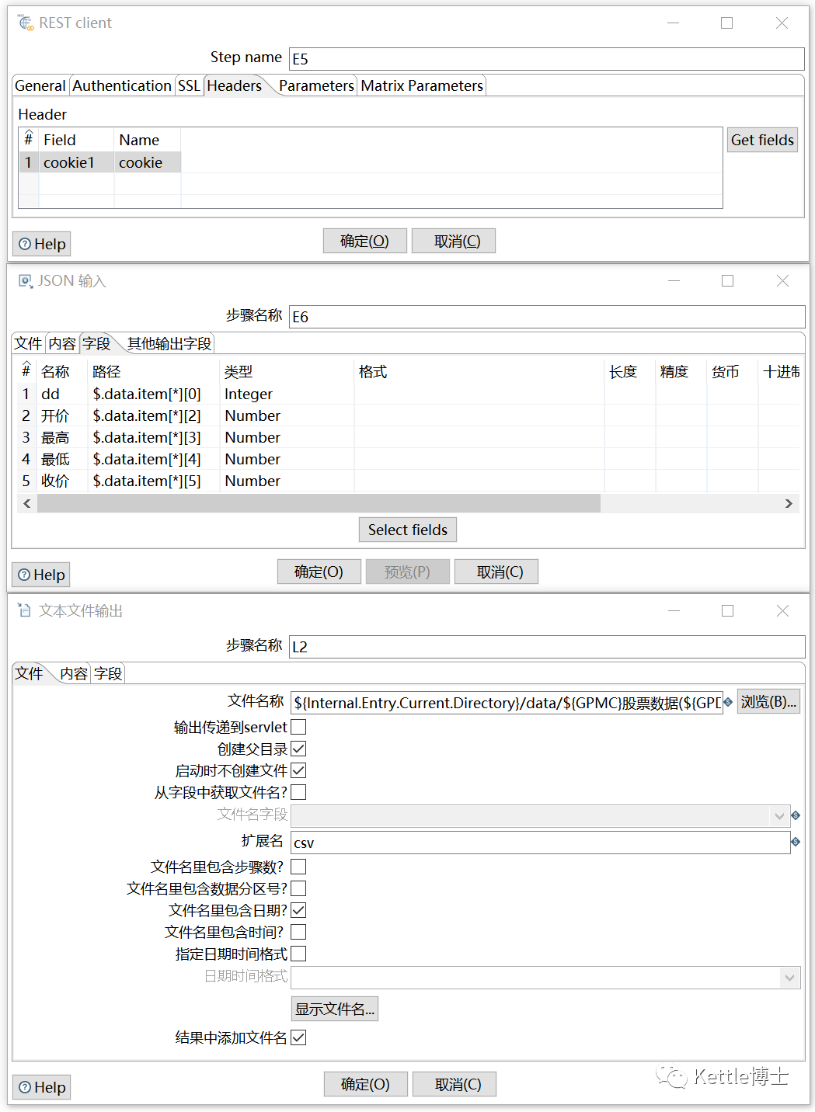Click the 步骤名称 field containing E6
The width and height of the screenshot is (815, 1112).
point(547,317)
